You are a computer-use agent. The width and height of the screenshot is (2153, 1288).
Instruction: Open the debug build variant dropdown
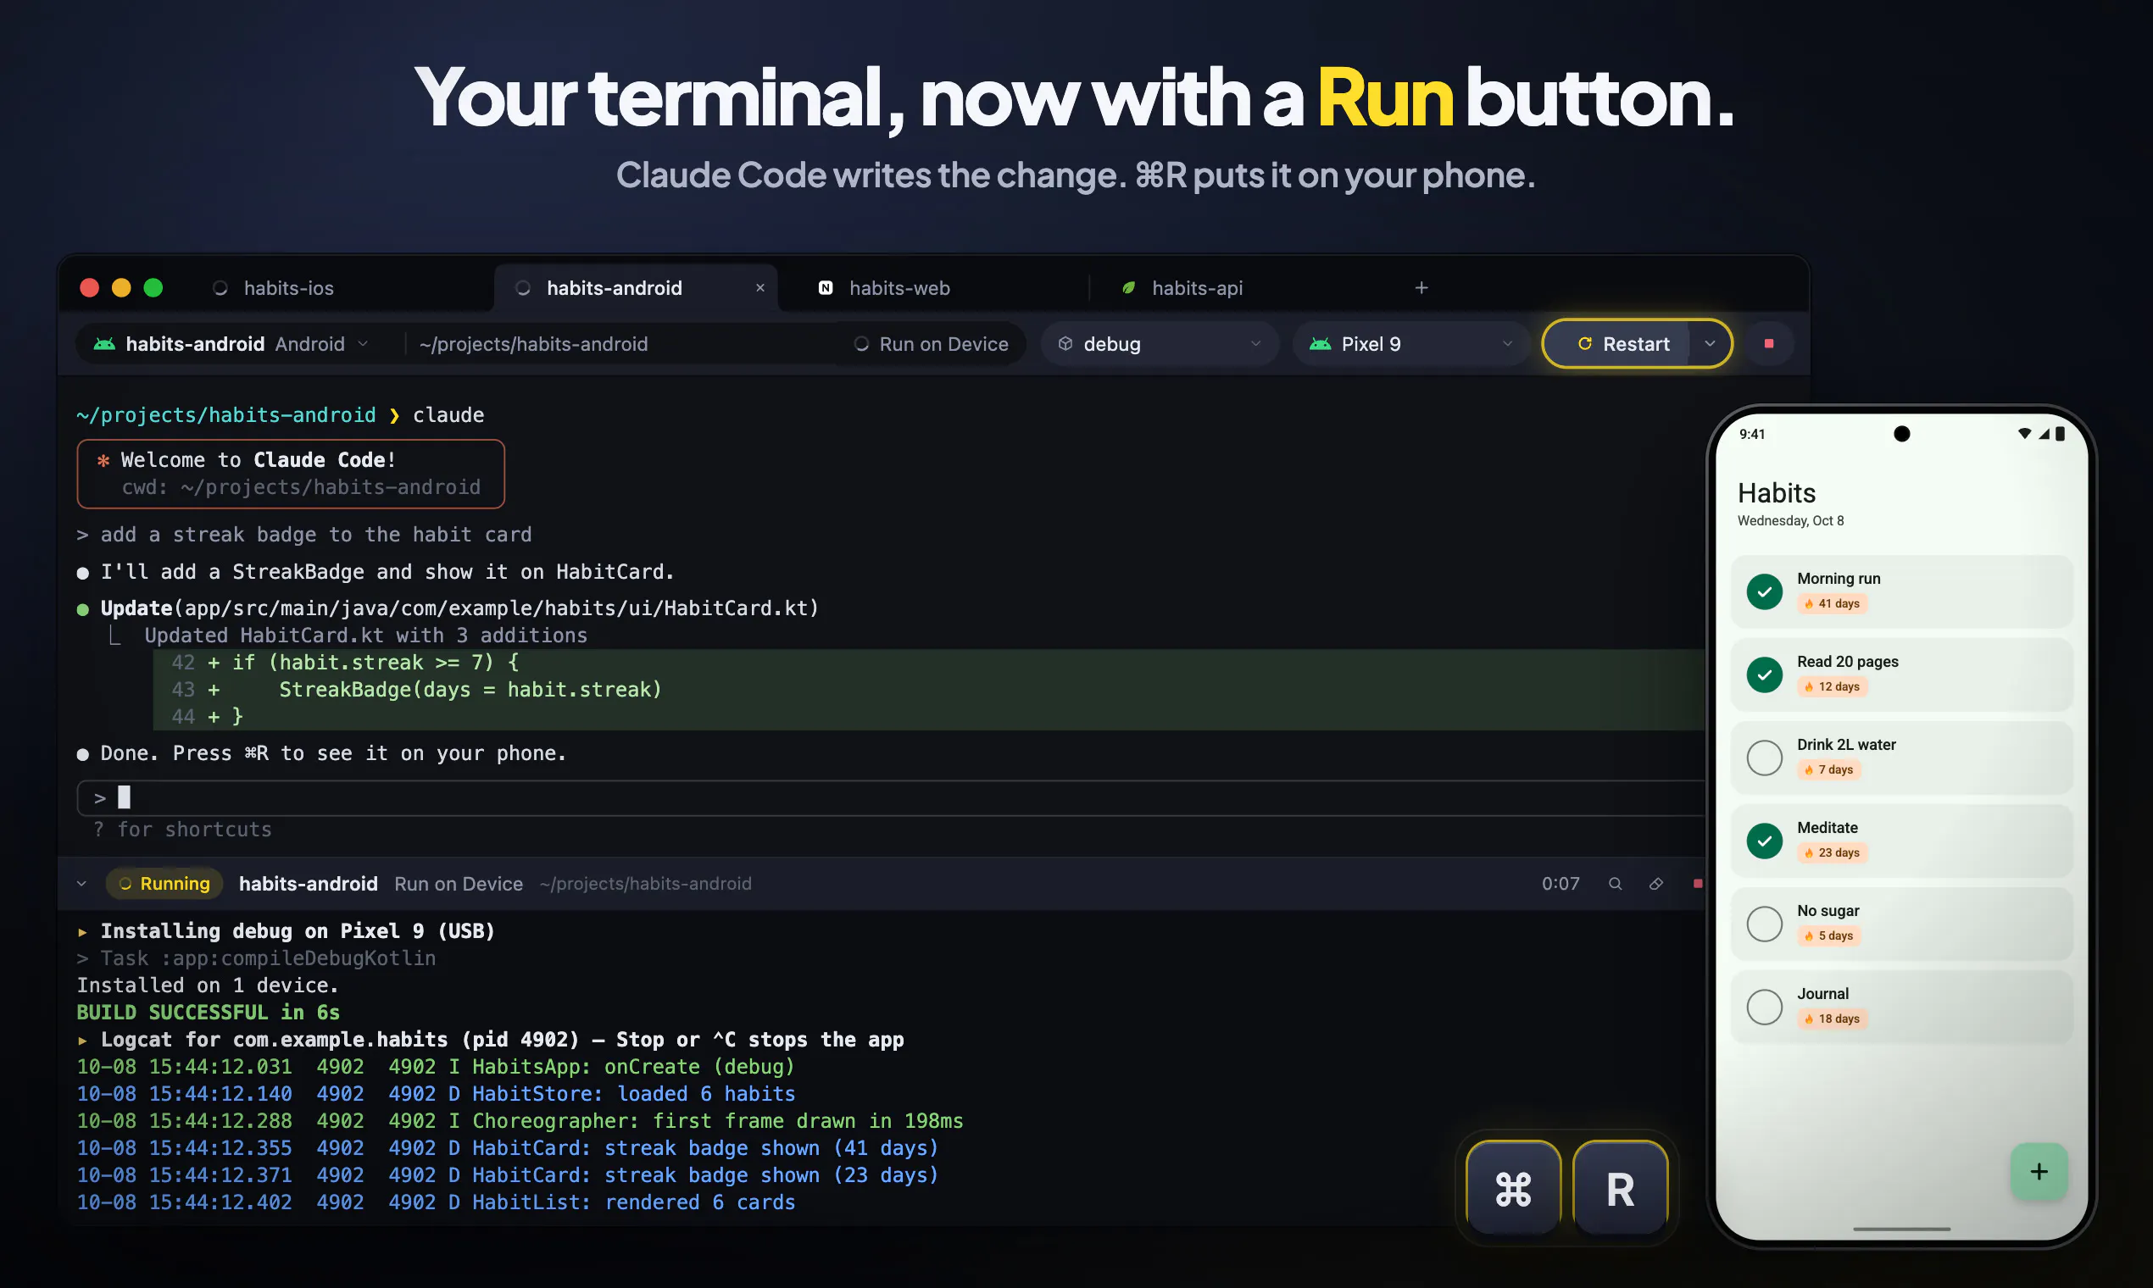pyautogui.click(x=1160, y=344)
